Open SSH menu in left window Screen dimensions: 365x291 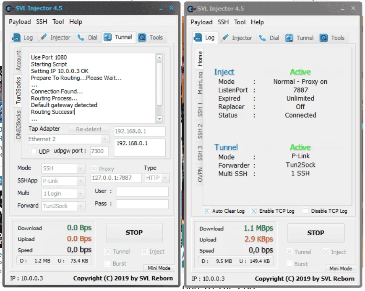pos(42,22)
